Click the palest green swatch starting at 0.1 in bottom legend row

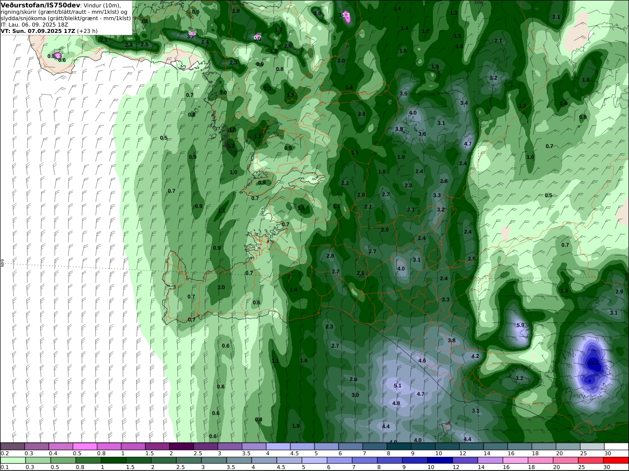click(x=13, y=460)
